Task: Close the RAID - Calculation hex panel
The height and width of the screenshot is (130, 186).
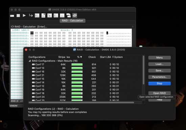Action: tap(133, 27)
